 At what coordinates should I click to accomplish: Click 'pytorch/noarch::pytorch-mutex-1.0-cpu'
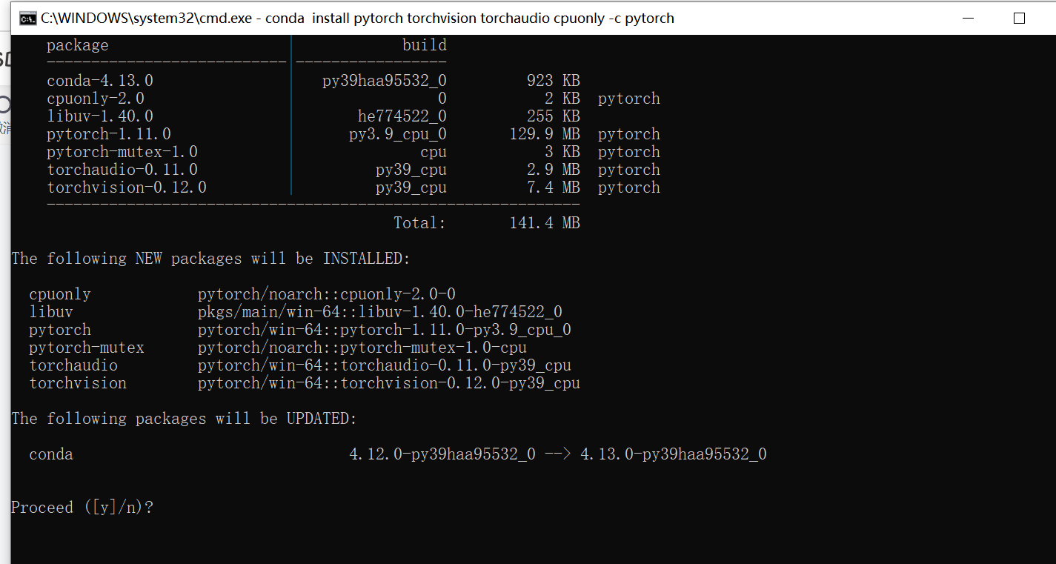(x=362, y=348)
